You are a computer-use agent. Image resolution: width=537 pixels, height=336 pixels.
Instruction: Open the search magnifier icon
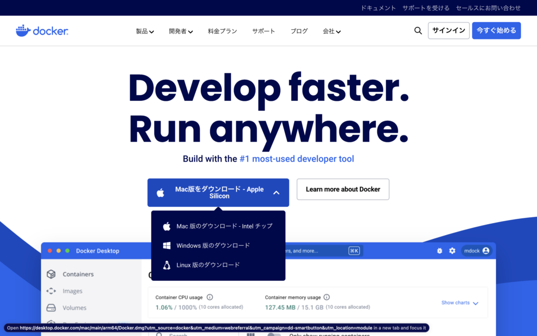(418, 30)
